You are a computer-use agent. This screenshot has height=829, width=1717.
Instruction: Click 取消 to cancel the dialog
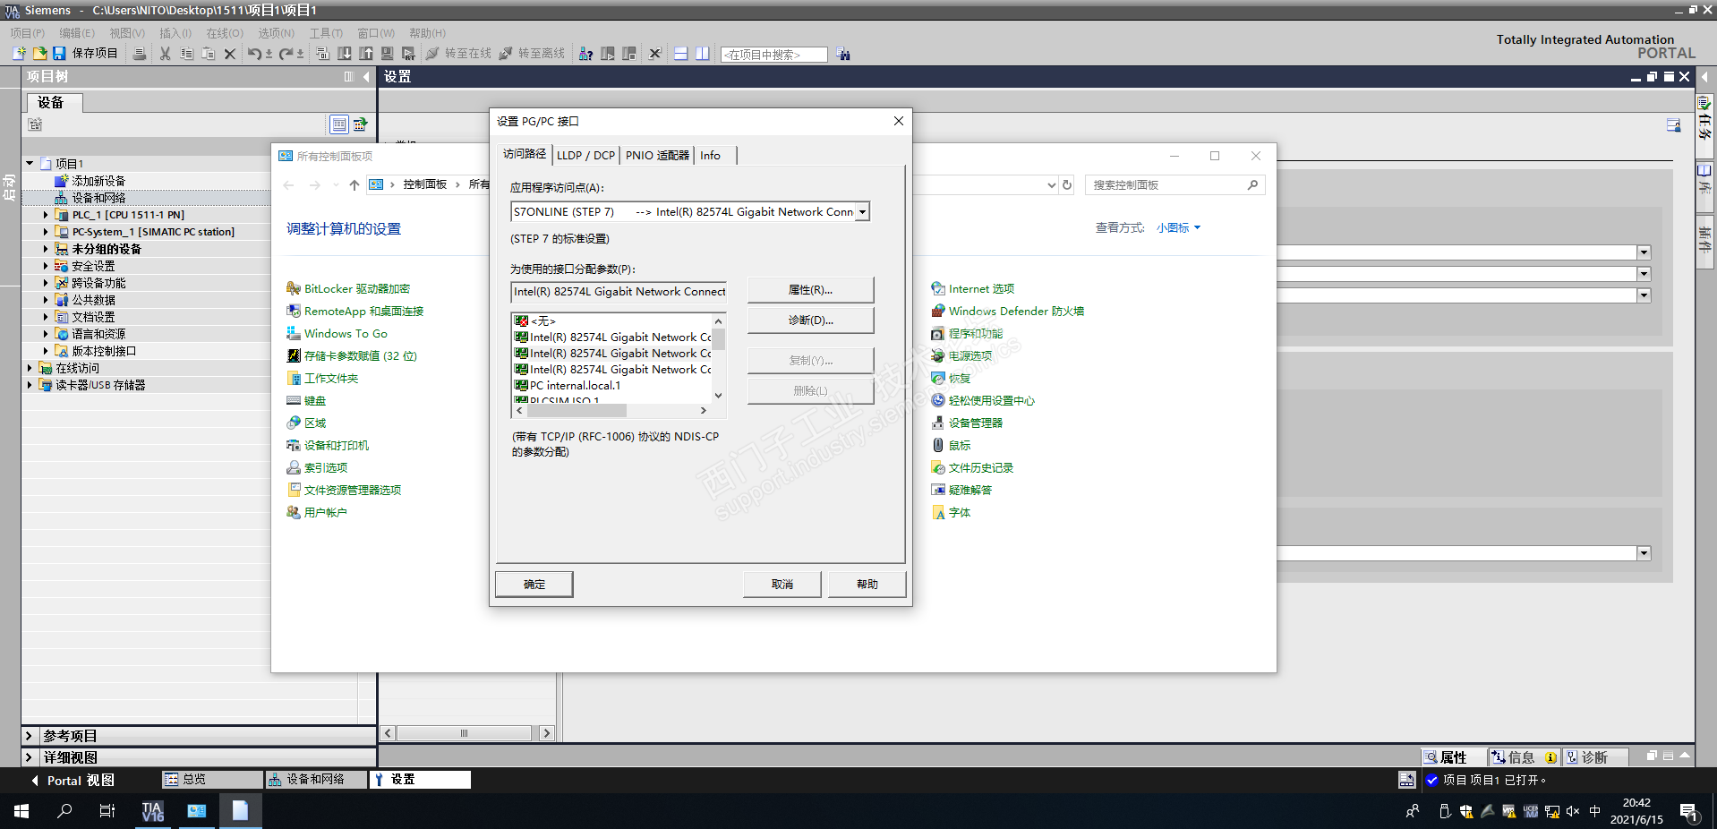[782, 585]
